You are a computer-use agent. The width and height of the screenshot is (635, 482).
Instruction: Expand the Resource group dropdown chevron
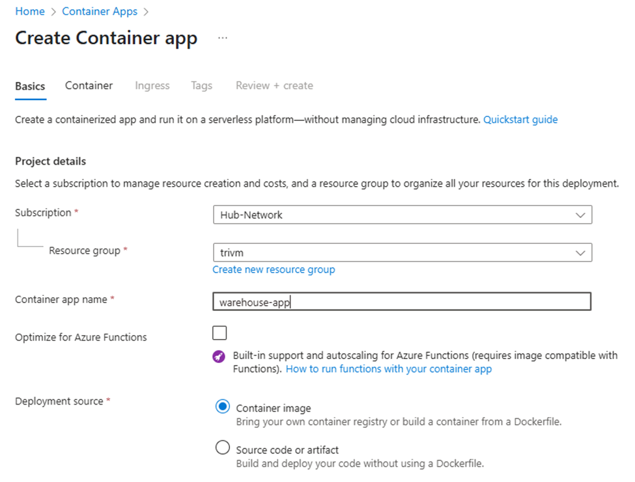click(580, 253)
